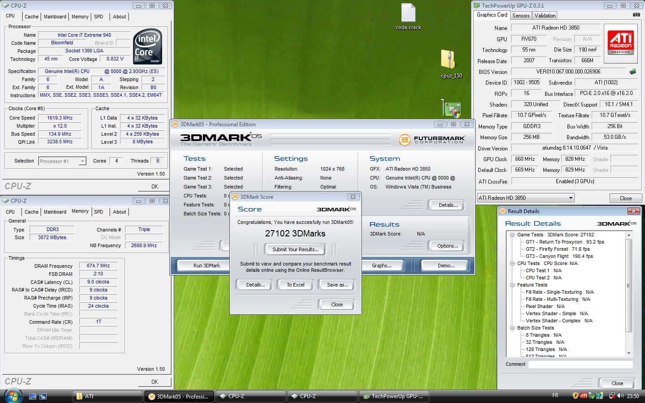Open the Cache tab in top CPU-Z window
This screenshot has height=403, width=645.
(x=31, y=17)
